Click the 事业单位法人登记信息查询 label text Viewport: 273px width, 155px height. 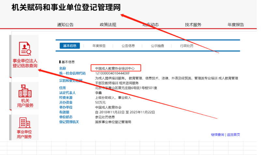click(25, 63)
